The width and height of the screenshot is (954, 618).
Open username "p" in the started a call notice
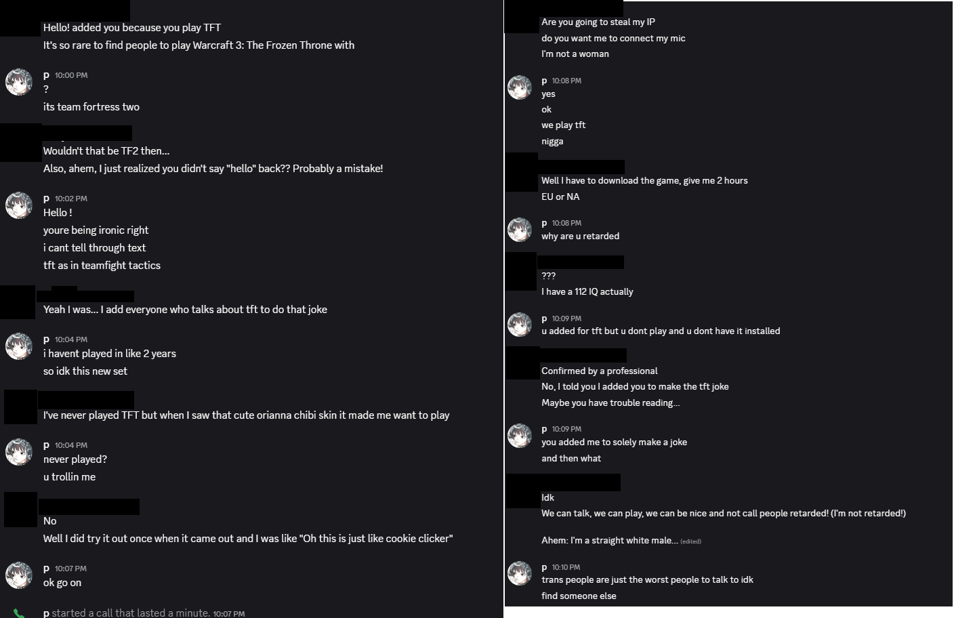click(46, 613)
